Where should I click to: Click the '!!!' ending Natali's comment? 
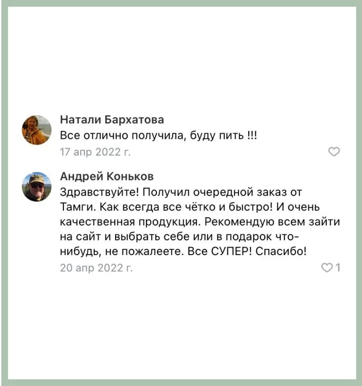click(x=252, y=135)
